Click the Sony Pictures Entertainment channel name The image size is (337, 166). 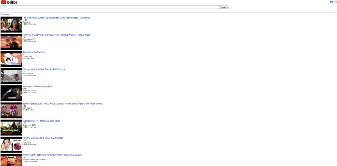34,159
